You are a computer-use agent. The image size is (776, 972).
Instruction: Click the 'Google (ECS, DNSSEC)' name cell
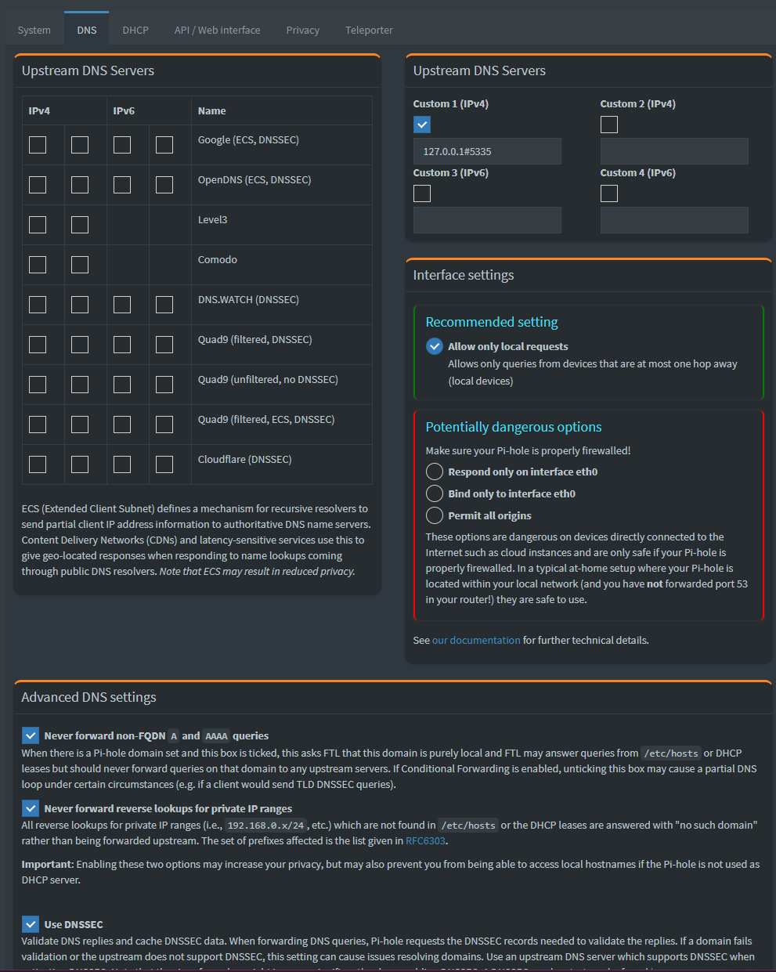[x=282, y=145]
